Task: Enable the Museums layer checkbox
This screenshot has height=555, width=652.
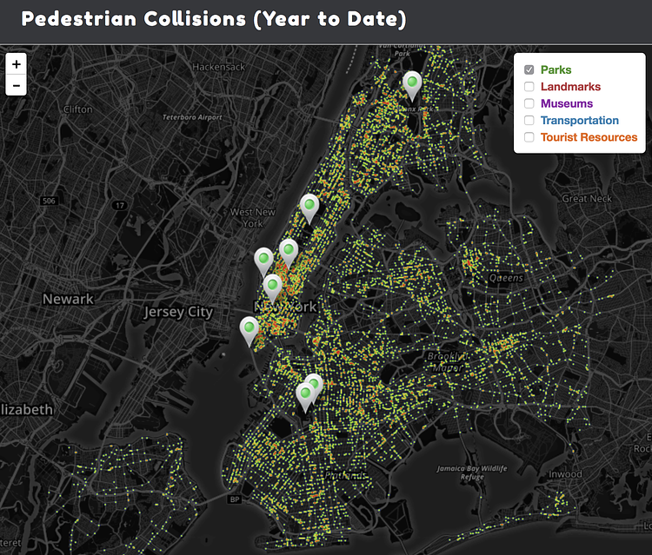Action: tap(529, 103)
